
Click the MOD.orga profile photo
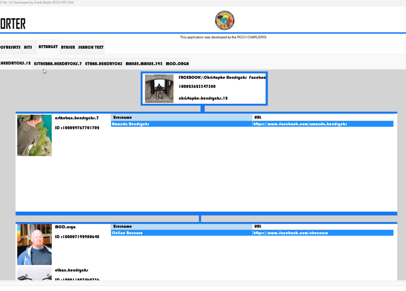[x=34, y=244]
